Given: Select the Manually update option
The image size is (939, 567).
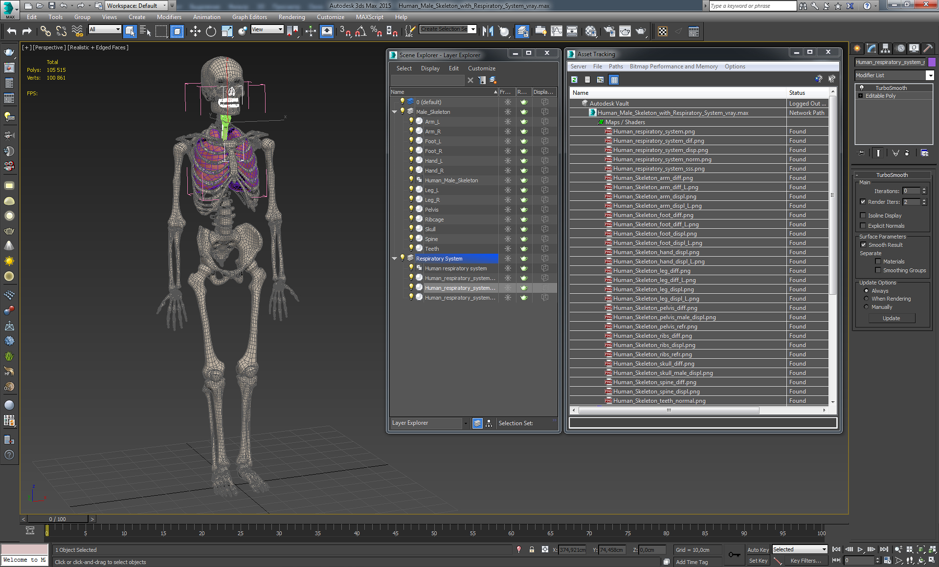Looking at the screenshot, I should click(866, 306).
